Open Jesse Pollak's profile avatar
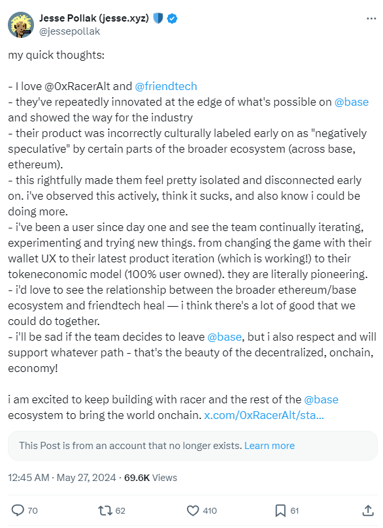The width and height of the screenshot is (383, 528). pyautogui.click(x=20, y=25)
